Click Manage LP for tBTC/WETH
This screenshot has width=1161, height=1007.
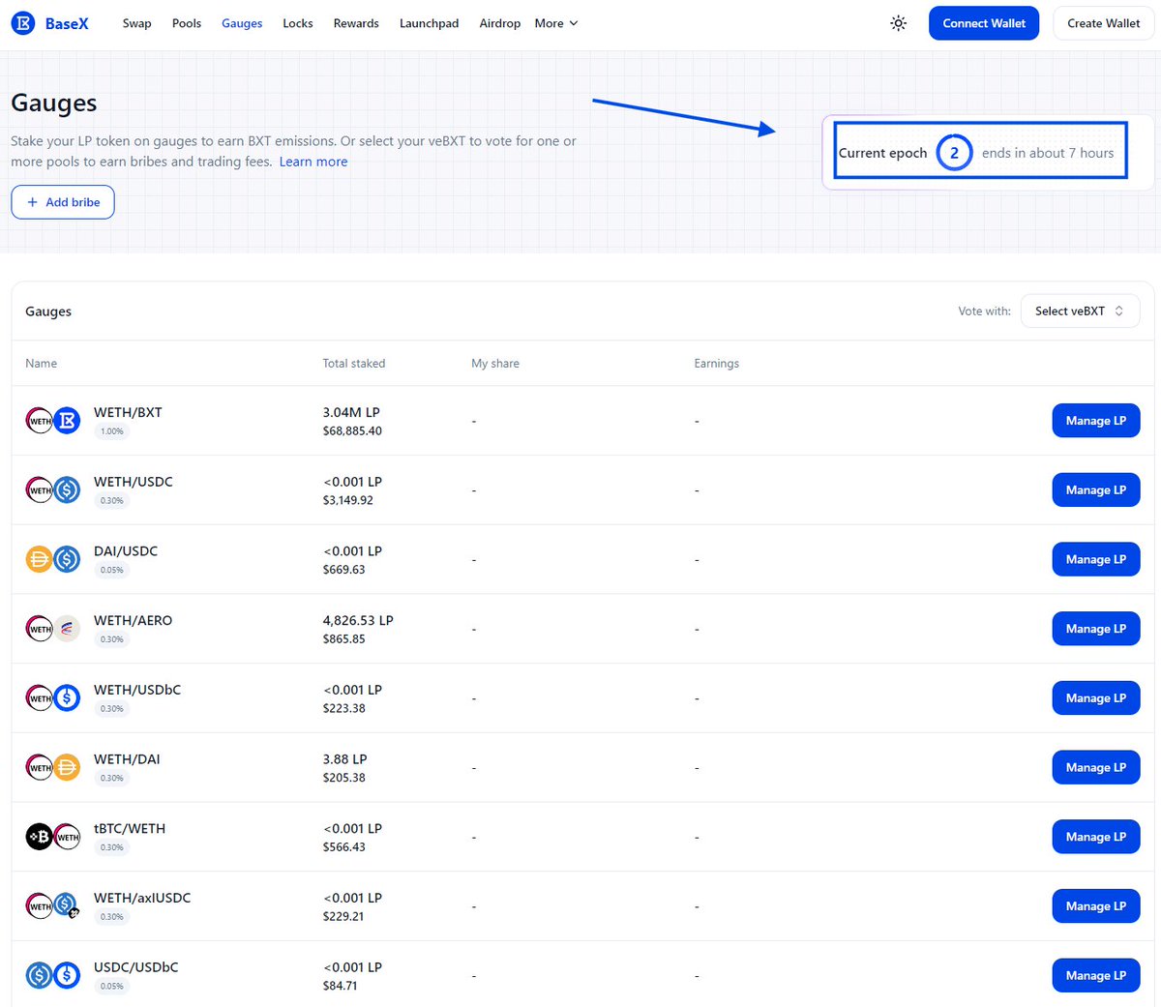click(1096, 837)
